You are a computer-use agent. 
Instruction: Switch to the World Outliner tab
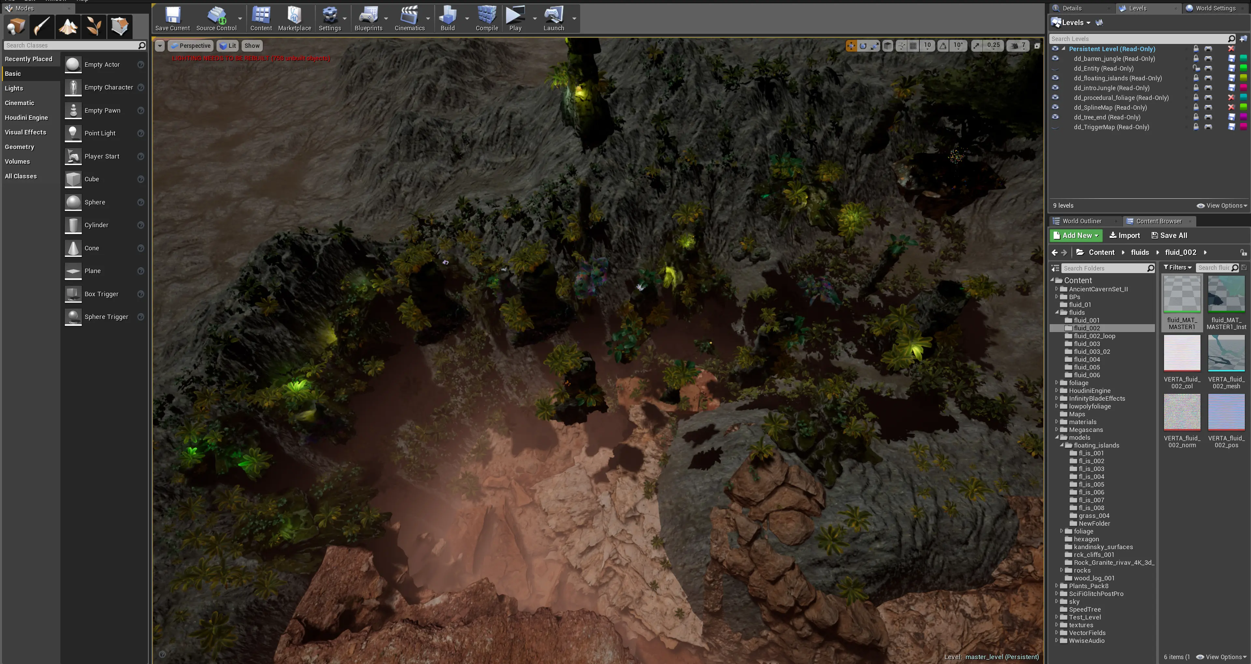pos(1082,221)
